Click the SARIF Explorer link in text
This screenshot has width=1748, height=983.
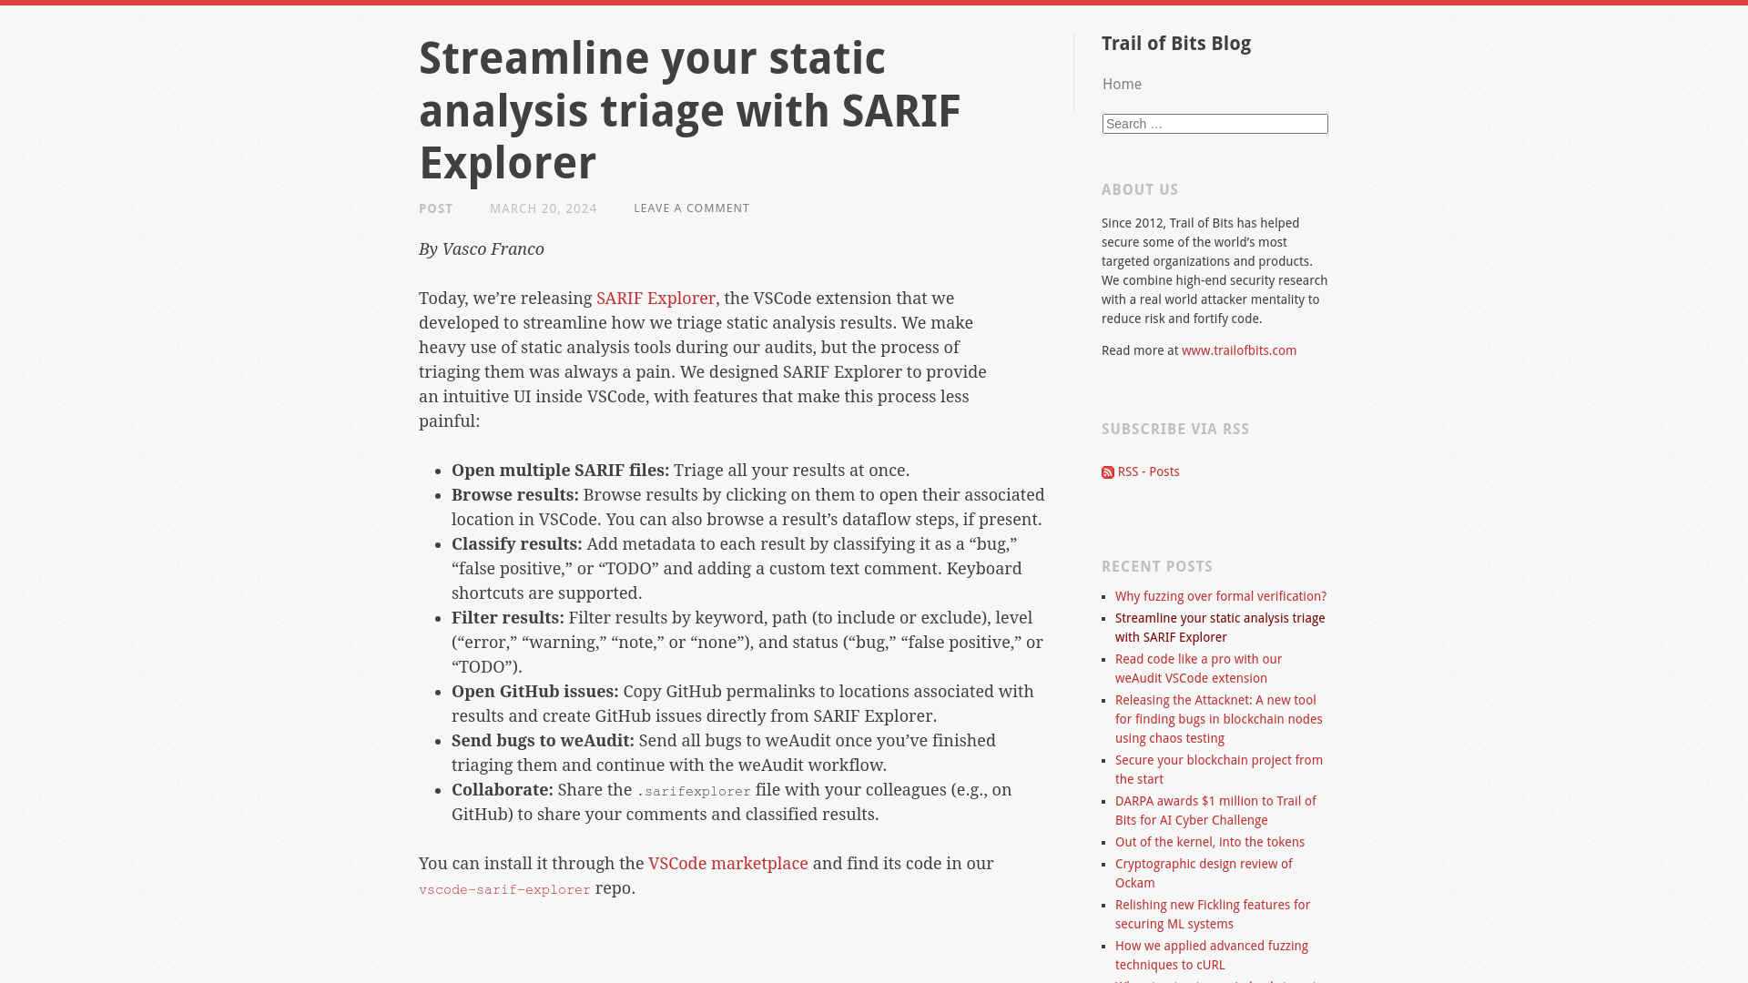655,298
